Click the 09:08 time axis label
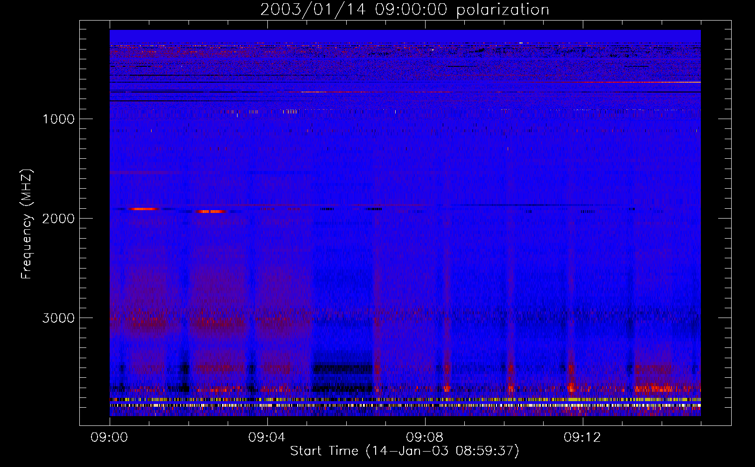755x467 pixels. click(x=425, y=438)
